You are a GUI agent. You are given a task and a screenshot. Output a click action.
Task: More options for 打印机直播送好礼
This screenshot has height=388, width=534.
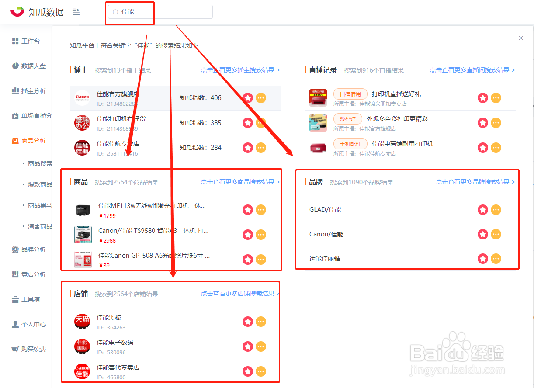(x=496, y=98)
